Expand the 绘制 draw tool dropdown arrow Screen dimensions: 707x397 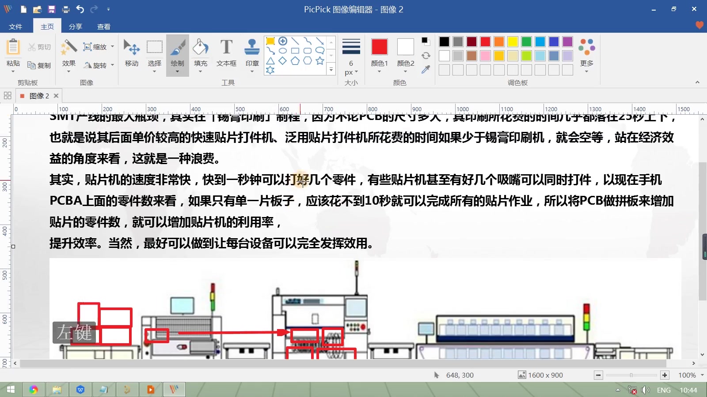click(178, 72)
